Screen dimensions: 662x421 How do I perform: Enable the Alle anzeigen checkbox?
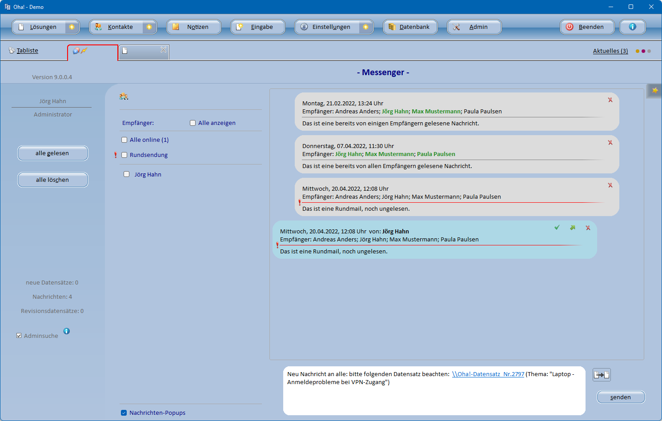193,123
